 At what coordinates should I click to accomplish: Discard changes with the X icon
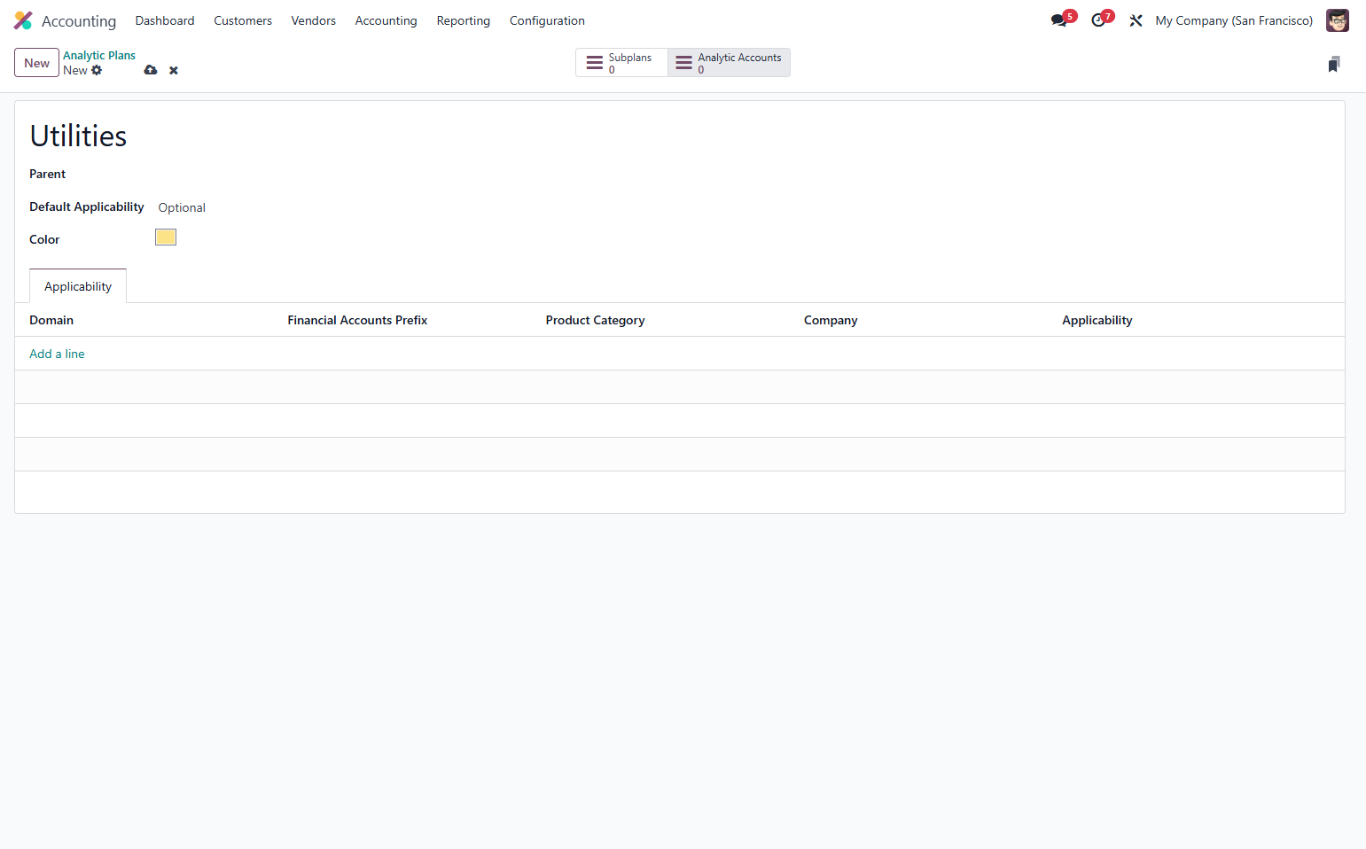click(174, 70)
